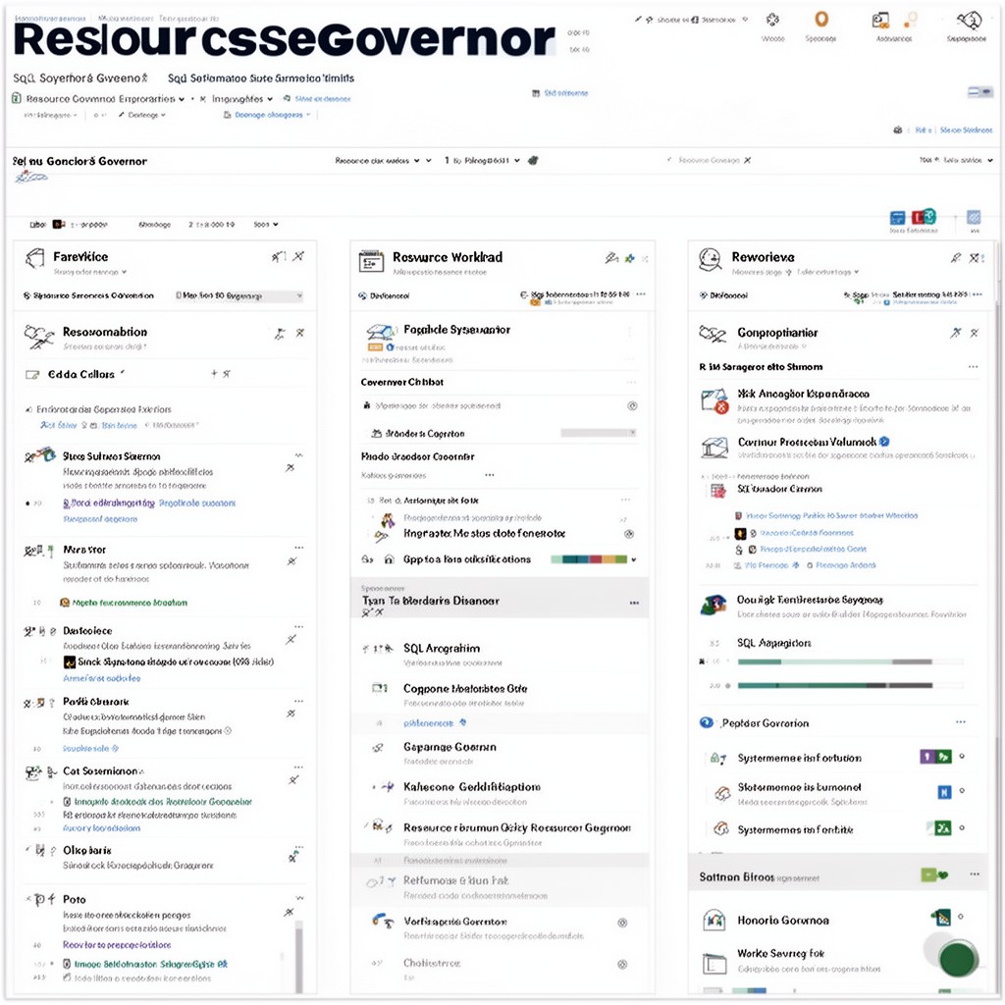Screen dimensions: 1005x1005
Task: Open the Pnoqoo J Conpototootoo Gont link
Action: pyautogui.click(x=813, y=550)
